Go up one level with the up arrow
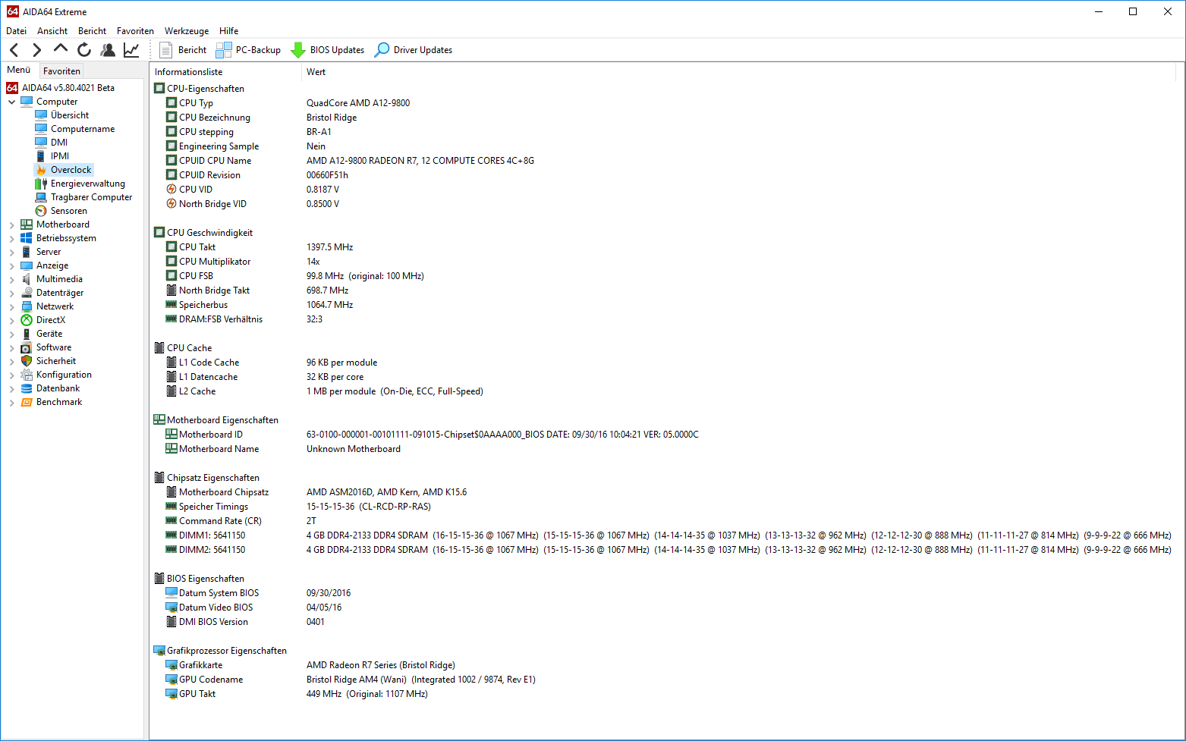Image resolution: width=1186 pixels, height=741 pixels. (x=61, y=49)
